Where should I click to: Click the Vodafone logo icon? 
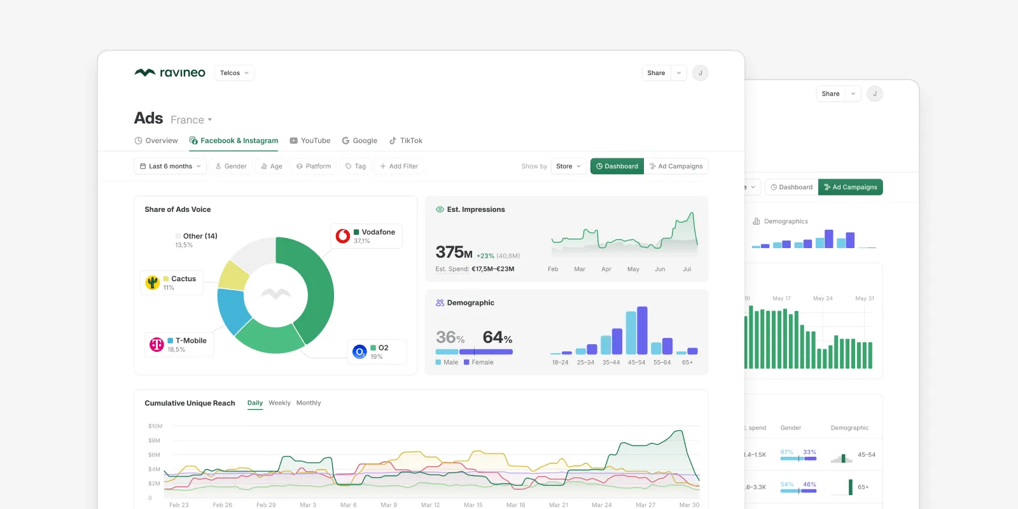(343, 236)
